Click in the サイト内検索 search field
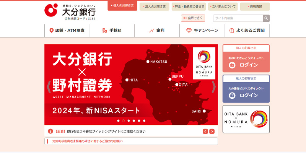 [x=238, y=18]
